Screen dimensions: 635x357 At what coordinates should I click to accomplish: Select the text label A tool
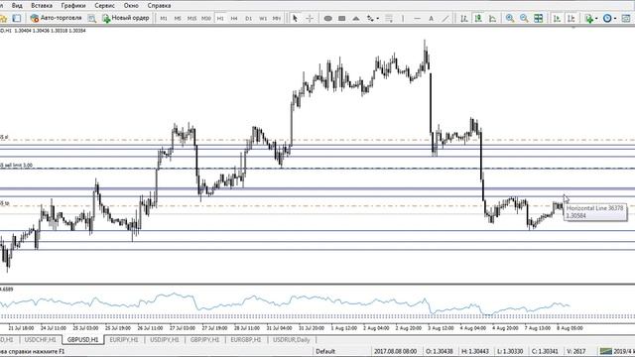pyautogui.click(x=431, y=18)
